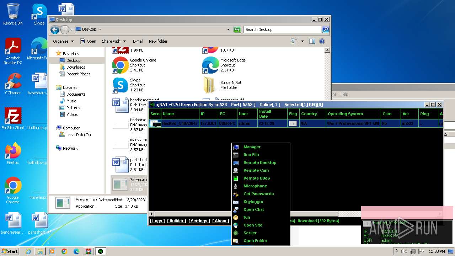Click the WinRAR taskbar button
This screenshot has width=455, height=256.
(x=88, y=251)
